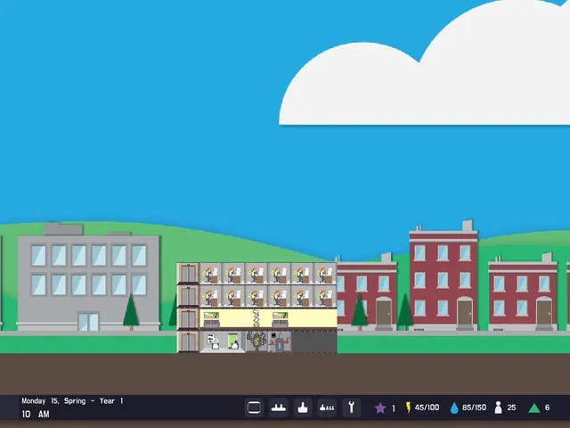Select the water tank utility room
Screen dimensions: 570x428
point(280,342)
